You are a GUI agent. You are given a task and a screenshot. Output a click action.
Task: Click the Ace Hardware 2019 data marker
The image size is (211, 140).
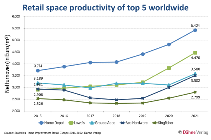(x=143, y=98)
